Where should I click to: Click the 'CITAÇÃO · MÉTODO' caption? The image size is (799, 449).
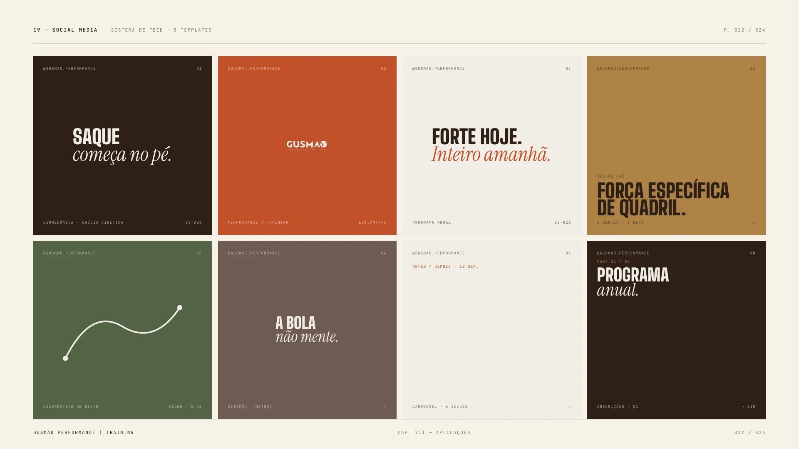tap(250, 407)
